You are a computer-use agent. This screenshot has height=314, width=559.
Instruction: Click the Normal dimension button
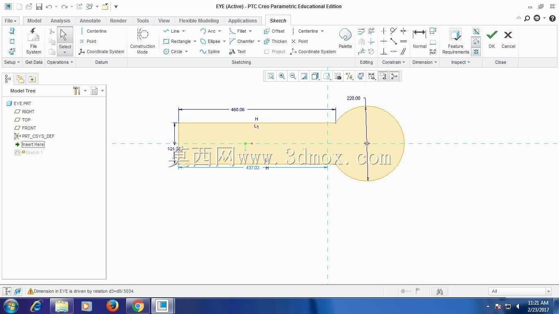[x=419, y=39]
